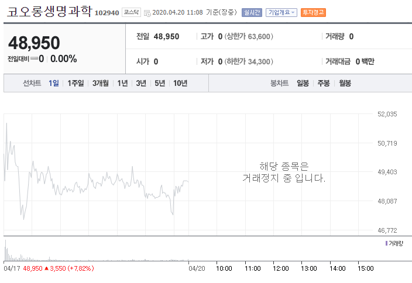The image size is (412, 283).
Task: Switch to the 일봉 candle chart
Action: [x=303, y=83]
